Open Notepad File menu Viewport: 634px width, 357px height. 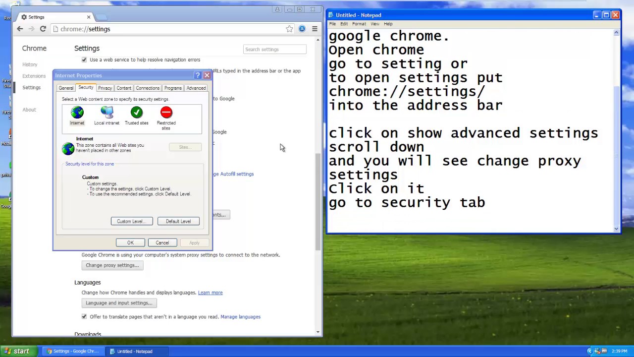click(x=333, y=24)
